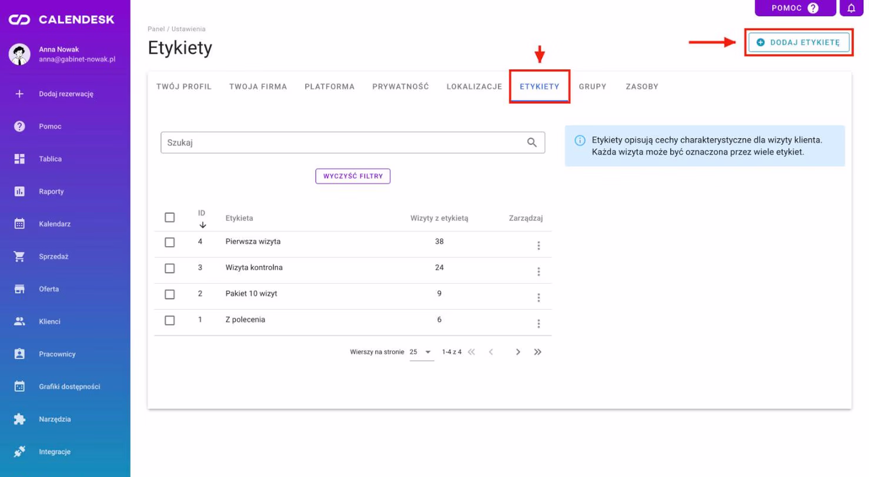Screen dimensions: 869x477
Task: Click the question mark icon beside Pomoc sidebar
Action: [x=19, y=126]
